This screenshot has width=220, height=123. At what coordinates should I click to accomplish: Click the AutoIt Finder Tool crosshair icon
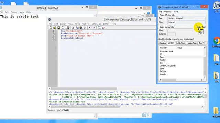pyautogui.click(x=201, y=32)
